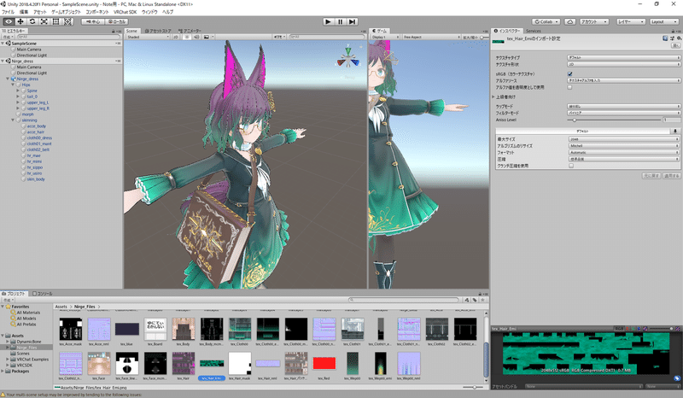Toggle scene audio icon
This screenshot has height=398, width=683.
click(x=196, y=37)
